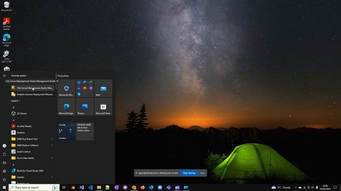Select Microsoft Edge desktop shortcut

6,40
